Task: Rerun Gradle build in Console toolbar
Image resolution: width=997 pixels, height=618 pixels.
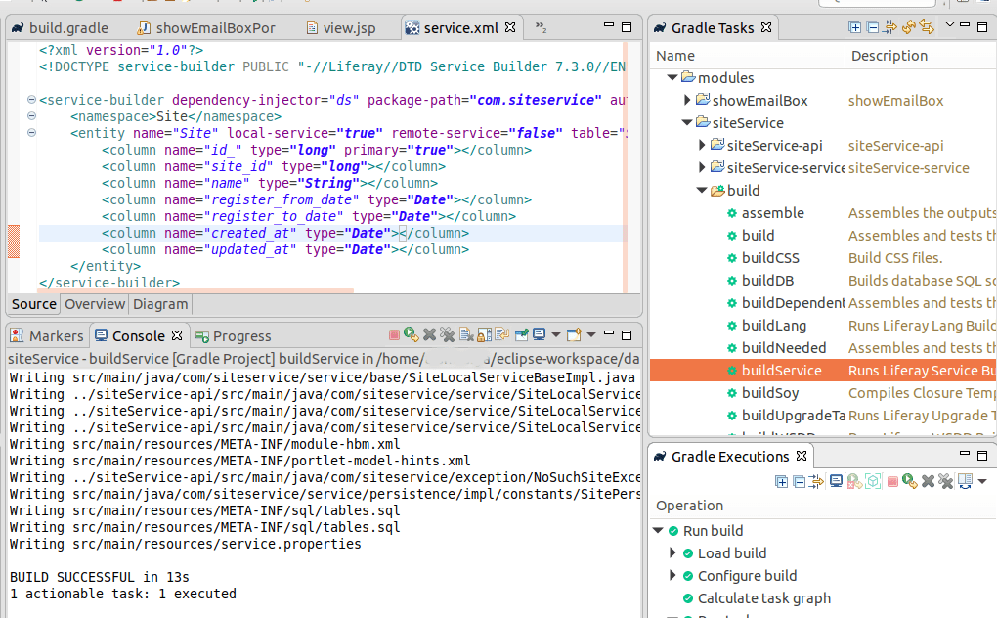Action: tap(412, 335)
